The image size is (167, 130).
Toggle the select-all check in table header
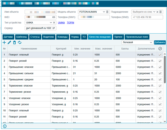(160, 49)
